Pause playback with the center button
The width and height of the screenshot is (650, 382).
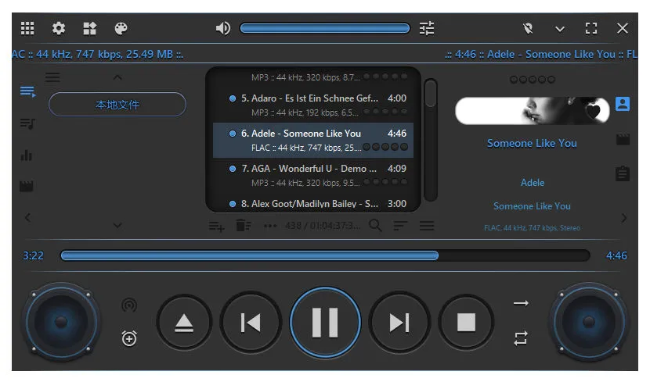pos(325,322)
